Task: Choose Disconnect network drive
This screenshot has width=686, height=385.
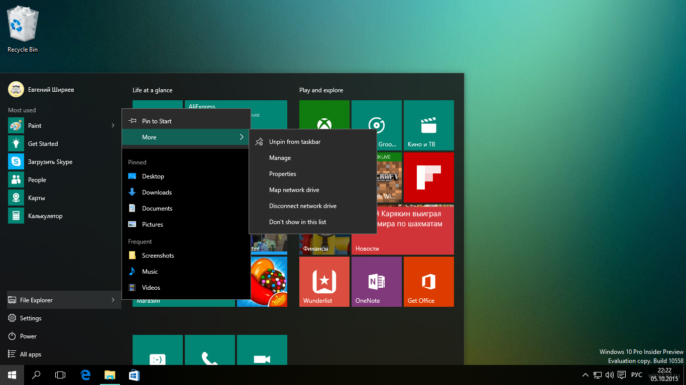Action: point(313,206)
